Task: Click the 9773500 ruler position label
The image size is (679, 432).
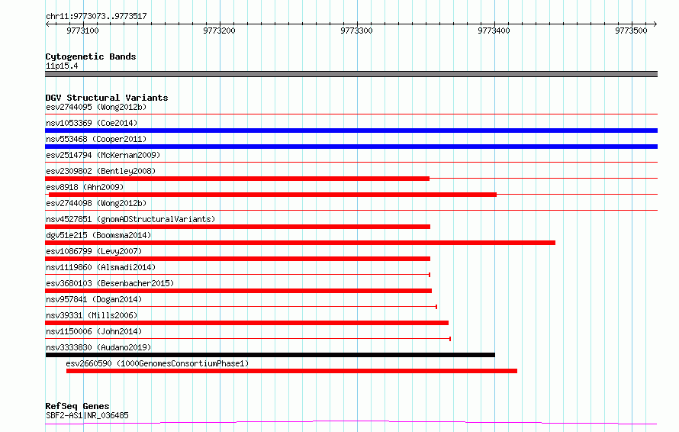Action: 631,31
